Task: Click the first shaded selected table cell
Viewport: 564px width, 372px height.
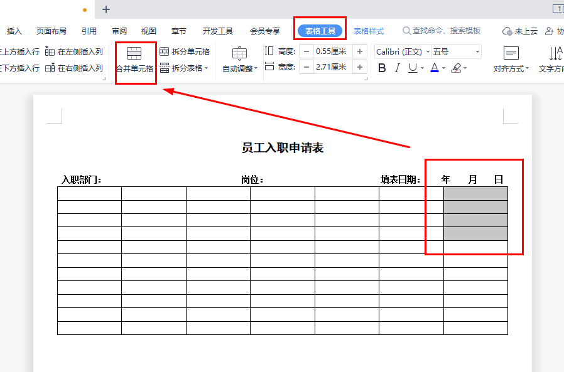Action: click(x=475, y=194)
